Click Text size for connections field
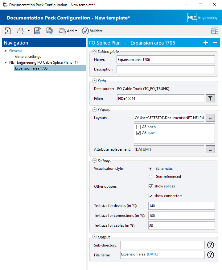Image resolution: width=222 pixels, height=270 pixels. coord(182,216)
